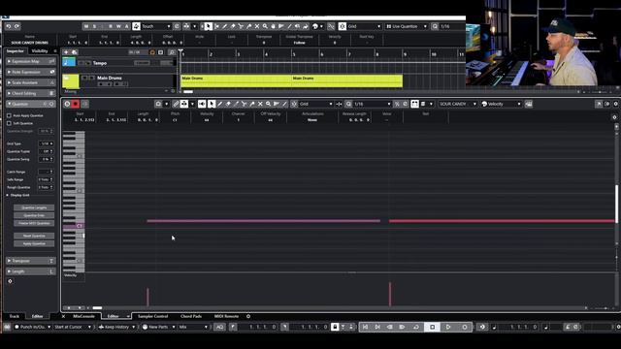The width and height of the screenshot is (621, 349).
Task: Toggle the R read-automation button in top toolbar
Action: click(111, 26)
